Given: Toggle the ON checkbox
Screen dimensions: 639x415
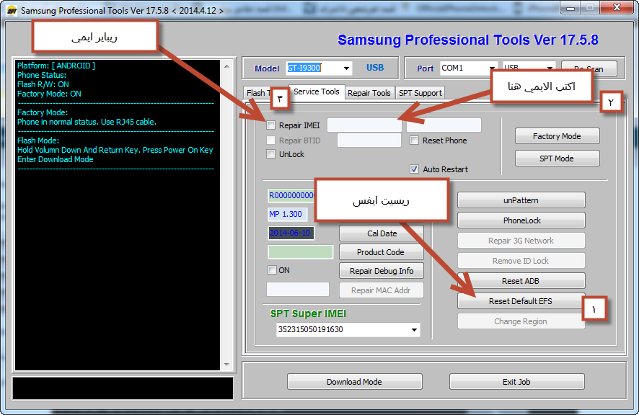Looking at the screenshot, I should pyautogui.click(x=272, y=269).
